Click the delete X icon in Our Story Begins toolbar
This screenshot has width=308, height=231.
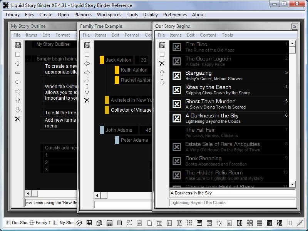click(x=162, y=64)
